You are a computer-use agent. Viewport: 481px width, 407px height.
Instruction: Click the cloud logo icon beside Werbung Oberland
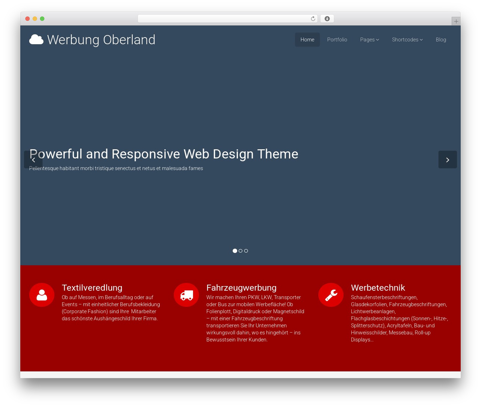[x=36, y=39]
